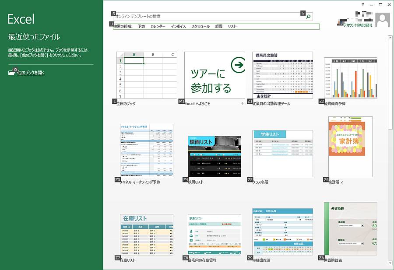Select the リスト search suggestion
This screenshot has width=394, height=270.
click(x=232, y=26)
